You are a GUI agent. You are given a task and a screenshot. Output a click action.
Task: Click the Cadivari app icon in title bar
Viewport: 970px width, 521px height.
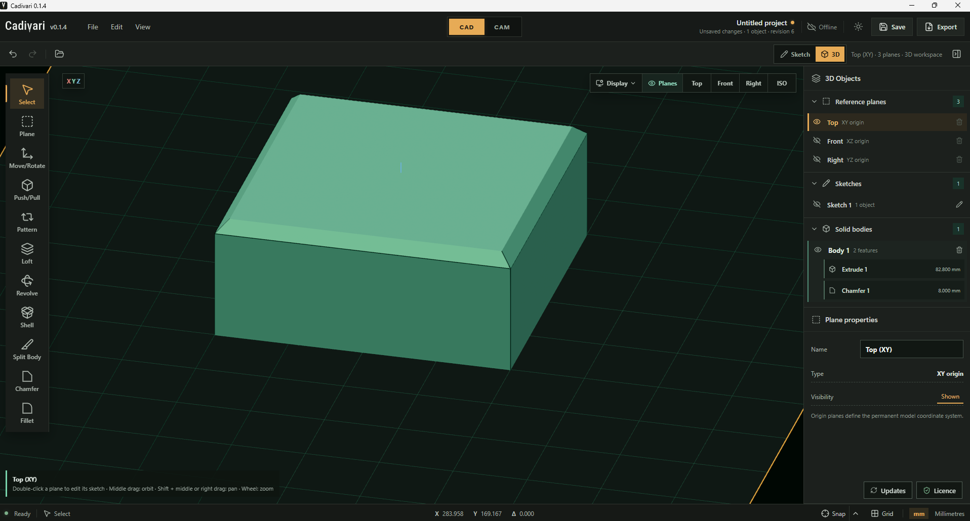point(4,6)
